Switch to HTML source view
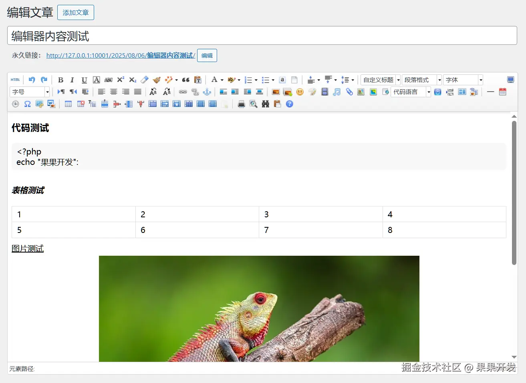The width and height of the screenshot is (526, 383). tap(15, 80)
